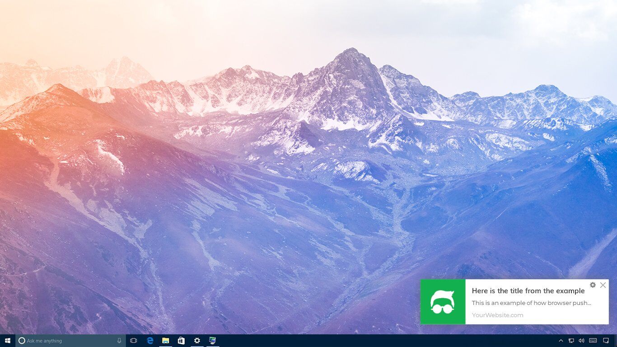This screenshot has width=617, height=347.
Task: Activate the Cortana microphone icon
Action: (x=119, y=341)
